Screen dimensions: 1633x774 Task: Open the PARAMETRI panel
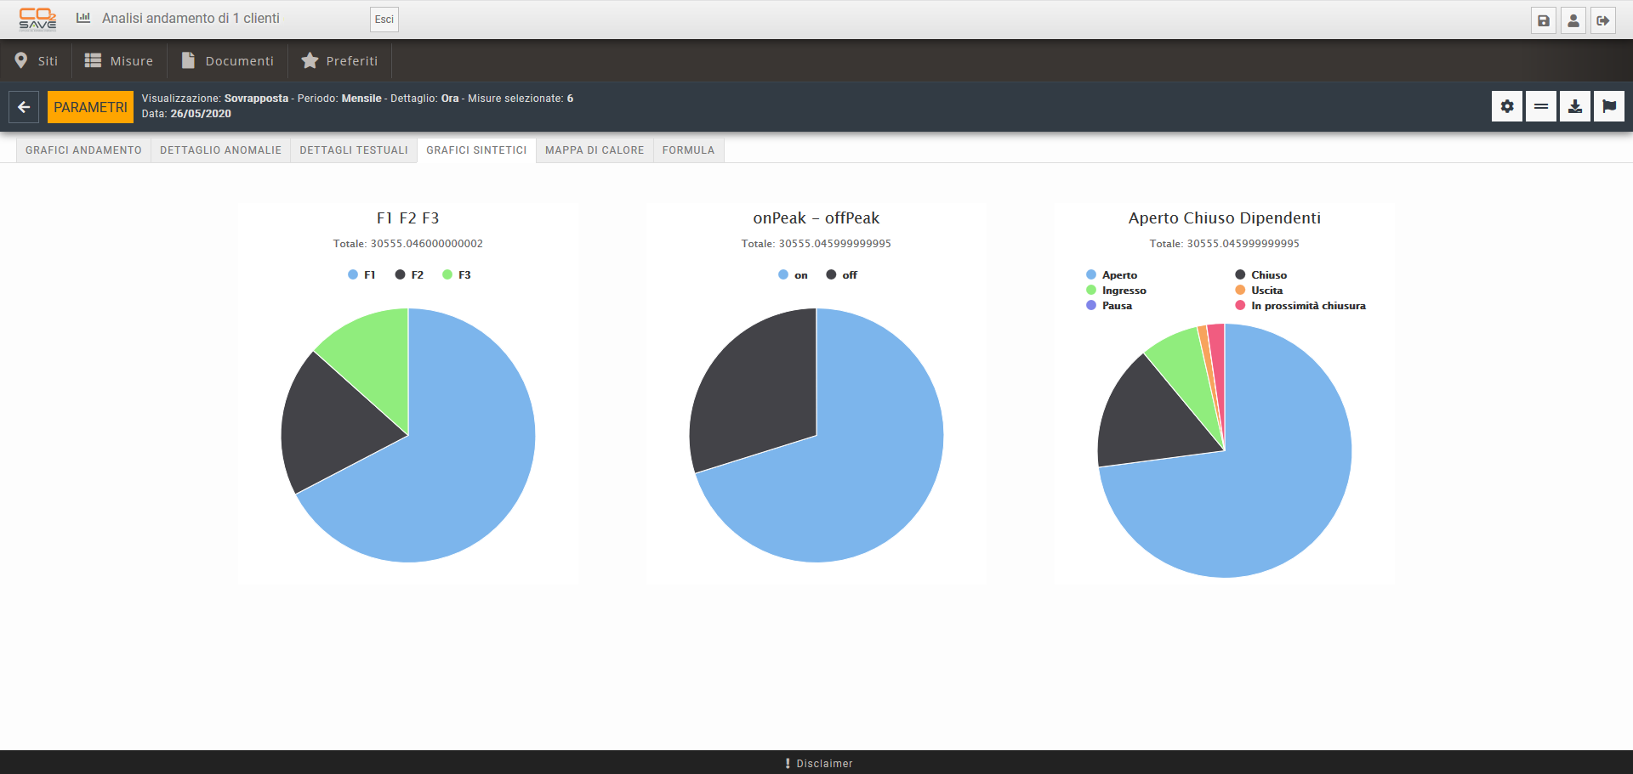click(x=90, y=107)
